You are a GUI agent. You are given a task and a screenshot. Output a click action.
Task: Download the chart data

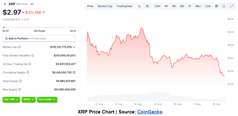pyautogui.click(x=224, y=6)
